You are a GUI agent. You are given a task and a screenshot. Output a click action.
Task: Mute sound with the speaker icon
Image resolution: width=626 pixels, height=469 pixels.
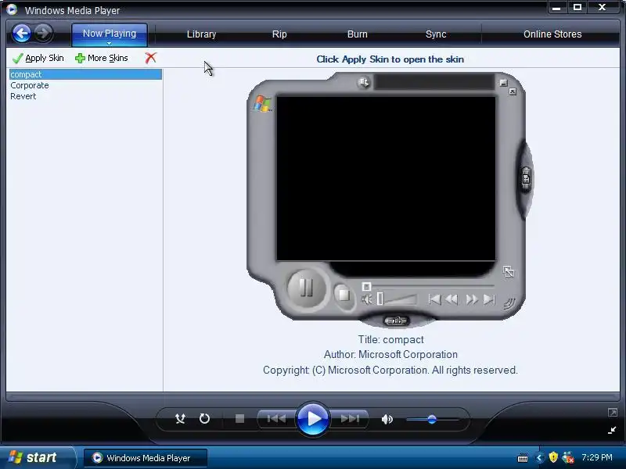[387, 419]
